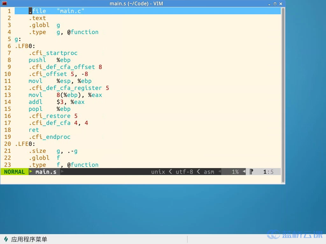Place cursor on the ret instruction
This screenshot has height=244, width=326.
coord(34,130)
